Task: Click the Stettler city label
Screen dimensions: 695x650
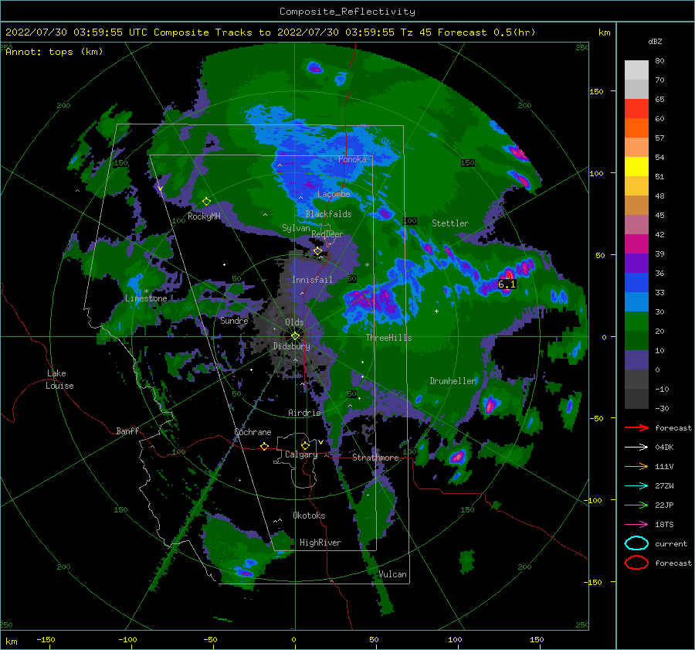Action: 450,223
